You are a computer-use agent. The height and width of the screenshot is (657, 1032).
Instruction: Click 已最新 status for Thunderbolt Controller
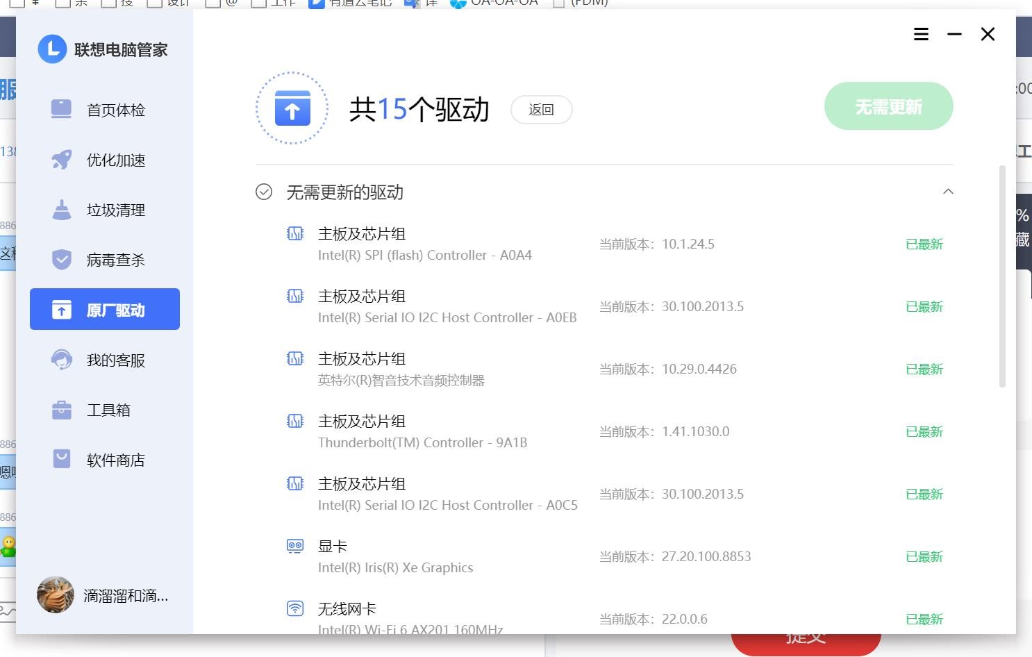[x=924, y=431]
